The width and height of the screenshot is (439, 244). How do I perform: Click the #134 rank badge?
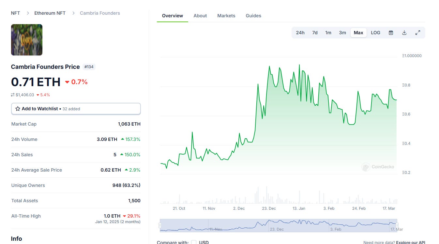click(x=89, y=67)
